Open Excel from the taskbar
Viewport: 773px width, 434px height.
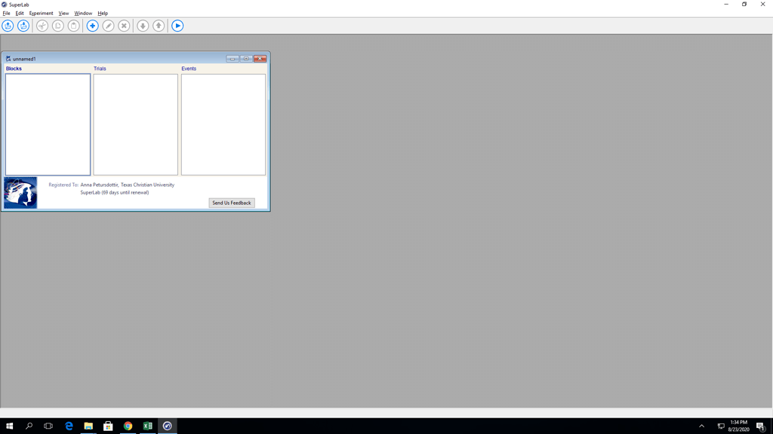147,426
